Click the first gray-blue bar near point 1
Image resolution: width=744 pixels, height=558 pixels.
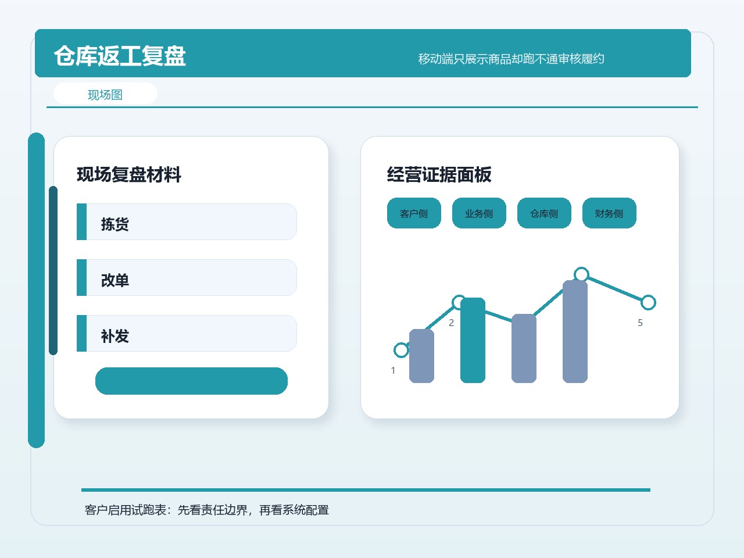421,356
